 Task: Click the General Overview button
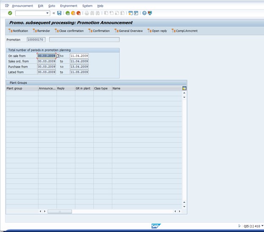[129, 31]
